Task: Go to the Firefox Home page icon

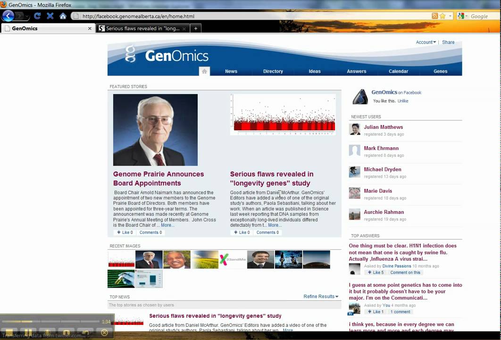Action: click(x=63, y=16)
